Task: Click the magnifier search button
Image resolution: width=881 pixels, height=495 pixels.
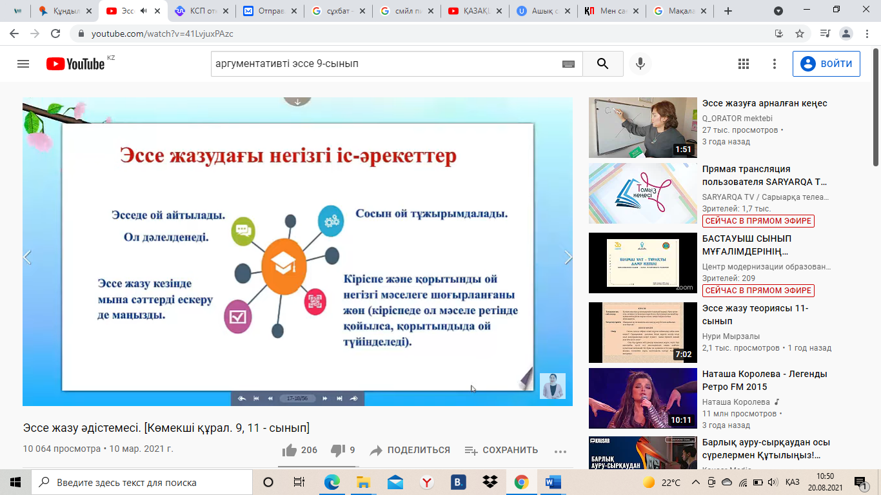Action: coord(603,64)
